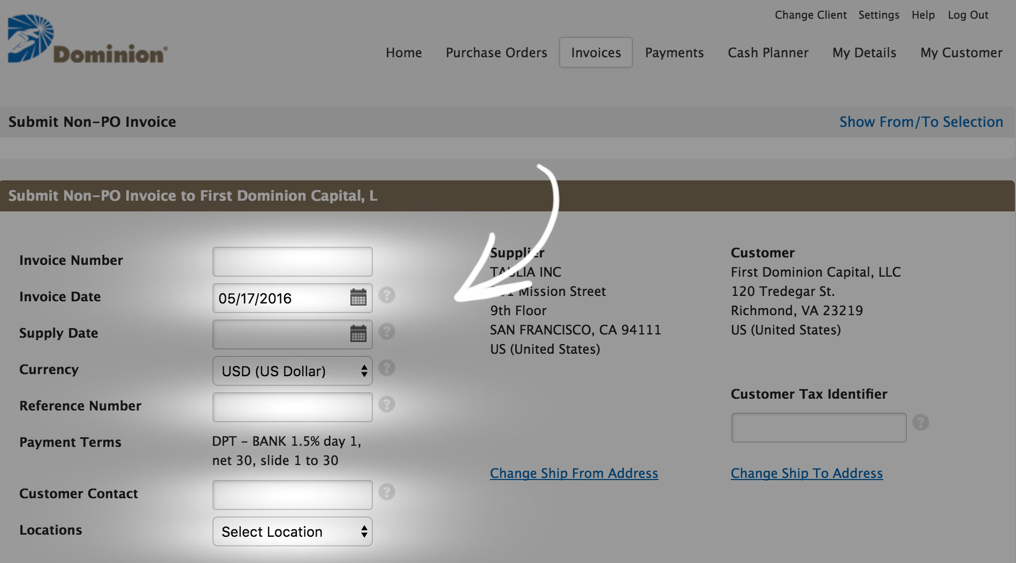
Task: Open the Currency USD dropdown
Action: tap(293, 371)
